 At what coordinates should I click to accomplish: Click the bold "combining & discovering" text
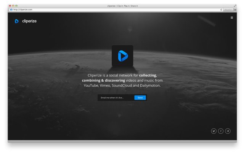tap(103, 81)
